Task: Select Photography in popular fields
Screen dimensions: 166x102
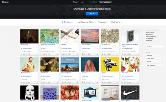Action: click(x=149, y=35)
